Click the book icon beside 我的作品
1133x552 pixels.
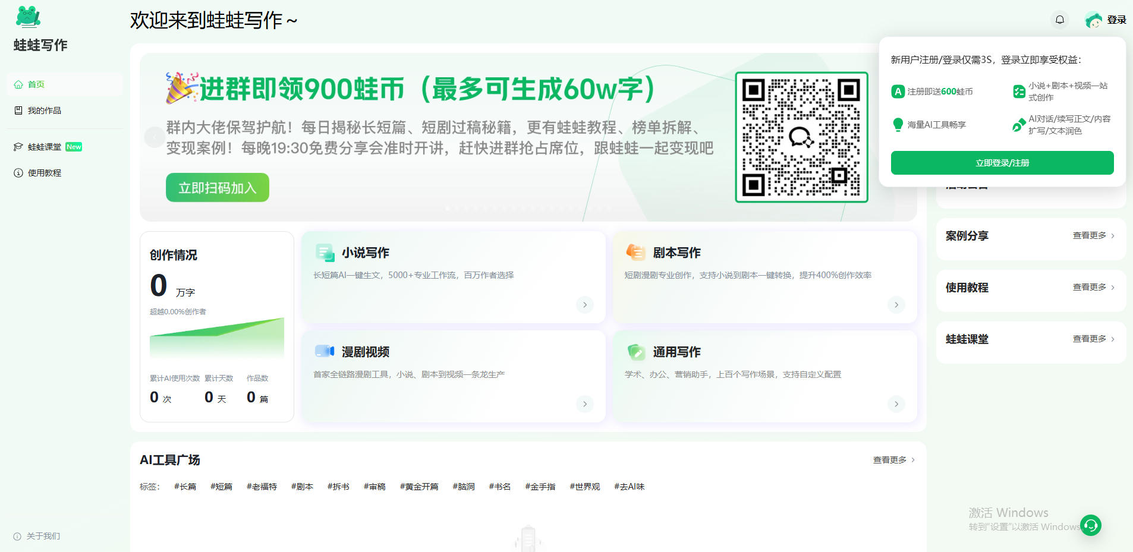coord(18,111)
